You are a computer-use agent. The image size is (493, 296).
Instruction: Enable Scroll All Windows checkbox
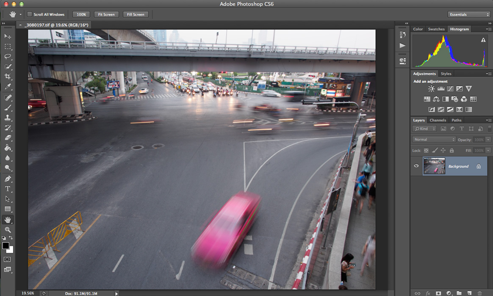pyautogui.click(x=30, y=14)
